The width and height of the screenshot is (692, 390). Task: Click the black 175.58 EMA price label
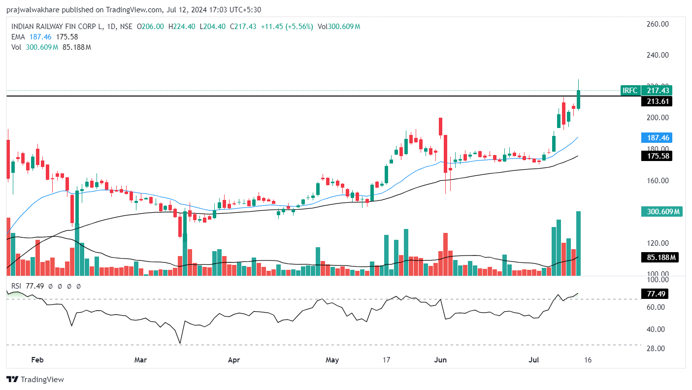657,156
